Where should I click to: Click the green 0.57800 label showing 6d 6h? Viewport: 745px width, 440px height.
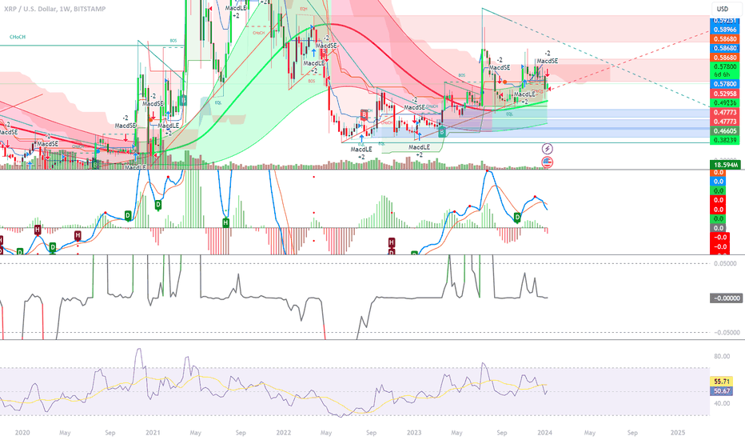pos(724,70)
